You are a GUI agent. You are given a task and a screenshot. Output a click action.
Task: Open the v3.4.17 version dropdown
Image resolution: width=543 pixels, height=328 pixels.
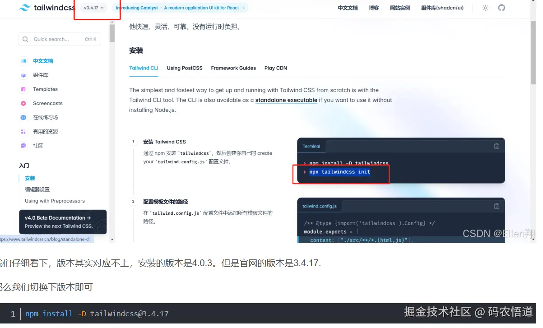pyautogui.click(x=94, y=8)
